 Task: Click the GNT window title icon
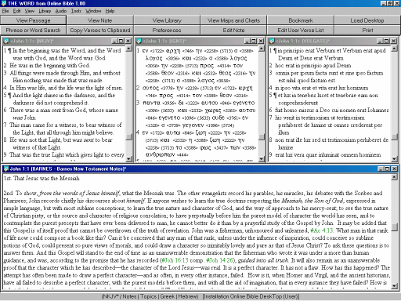click(139, 42)
